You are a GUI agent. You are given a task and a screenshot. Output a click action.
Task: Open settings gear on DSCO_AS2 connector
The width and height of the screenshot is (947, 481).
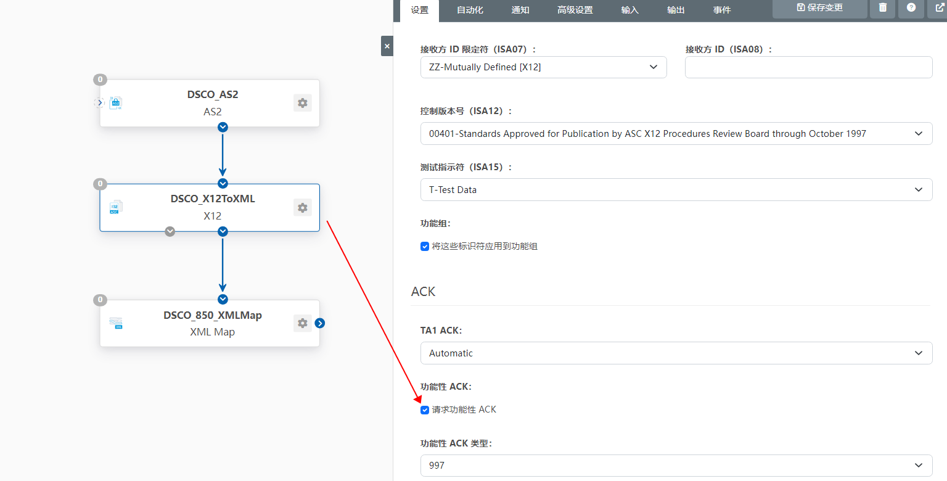[x=302, y=103]
